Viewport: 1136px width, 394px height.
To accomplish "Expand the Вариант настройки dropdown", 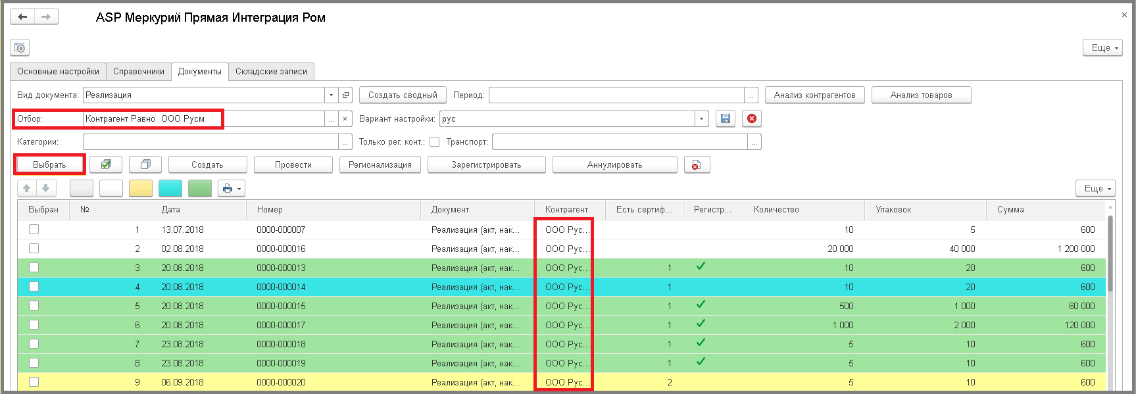I will (x=702, y=119).
